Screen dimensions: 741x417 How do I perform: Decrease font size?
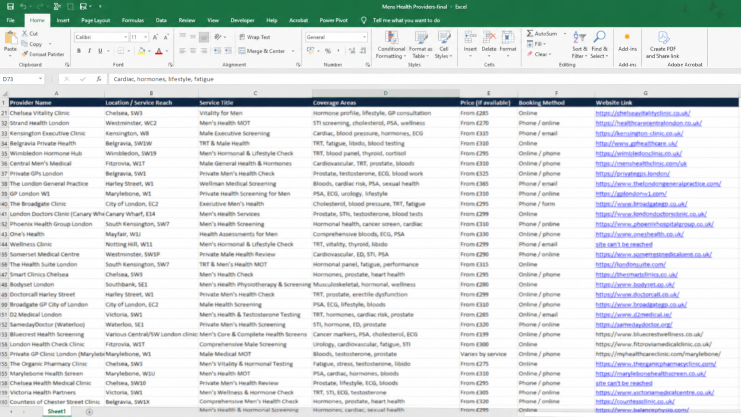[x=166, y=37]
